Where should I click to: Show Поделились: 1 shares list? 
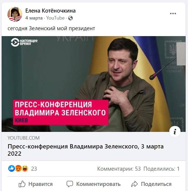[162, 169]
